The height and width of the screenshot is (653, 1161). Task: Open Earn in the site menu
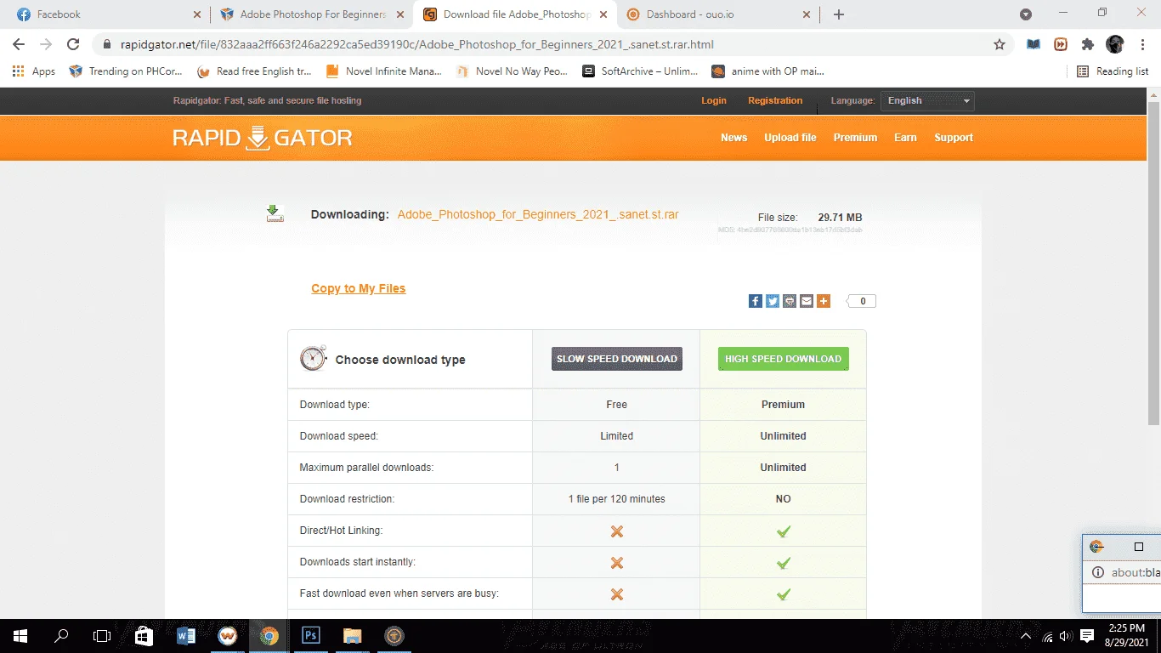[x=905, y=138]
